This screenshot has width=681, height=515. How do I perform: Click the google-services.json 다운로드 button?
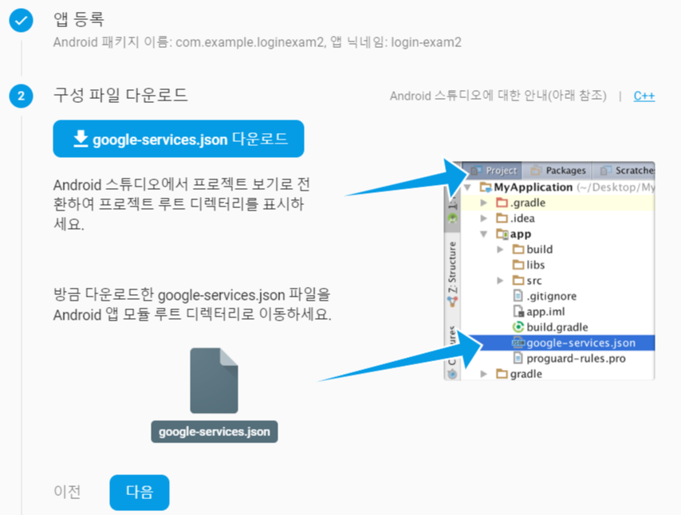[x=179, y=139]
